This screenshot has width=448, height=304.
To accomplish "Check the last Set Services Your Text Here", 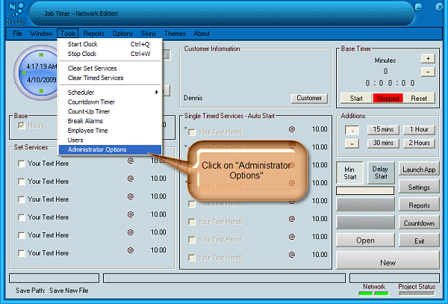I will coord(22,253).
